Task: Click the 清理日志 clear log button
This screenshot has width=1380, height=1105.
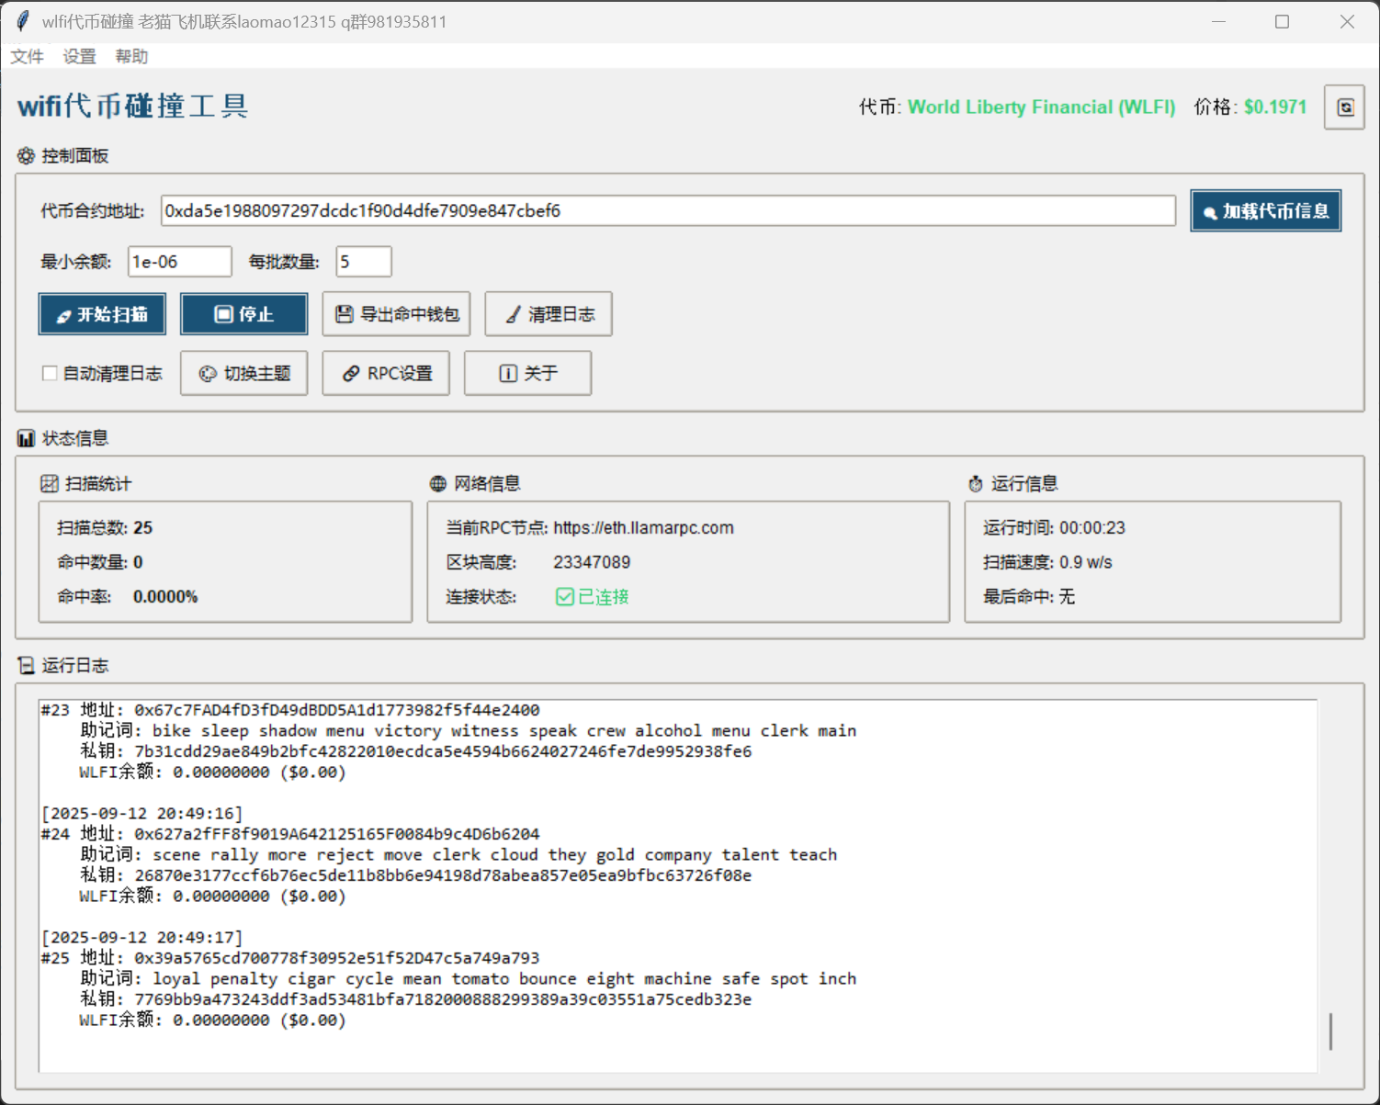Action: pyautogui.click(x=549, y=314)
